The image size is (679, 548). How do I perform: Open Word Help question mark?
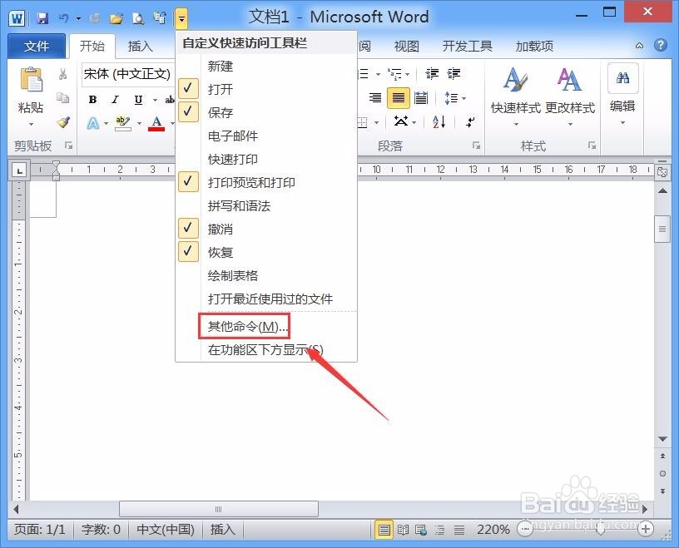(x=661, y=45)
